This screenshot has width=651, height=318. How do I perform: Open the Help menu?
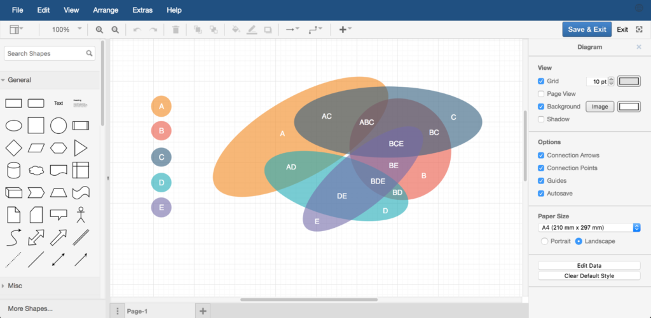(174, 10)
